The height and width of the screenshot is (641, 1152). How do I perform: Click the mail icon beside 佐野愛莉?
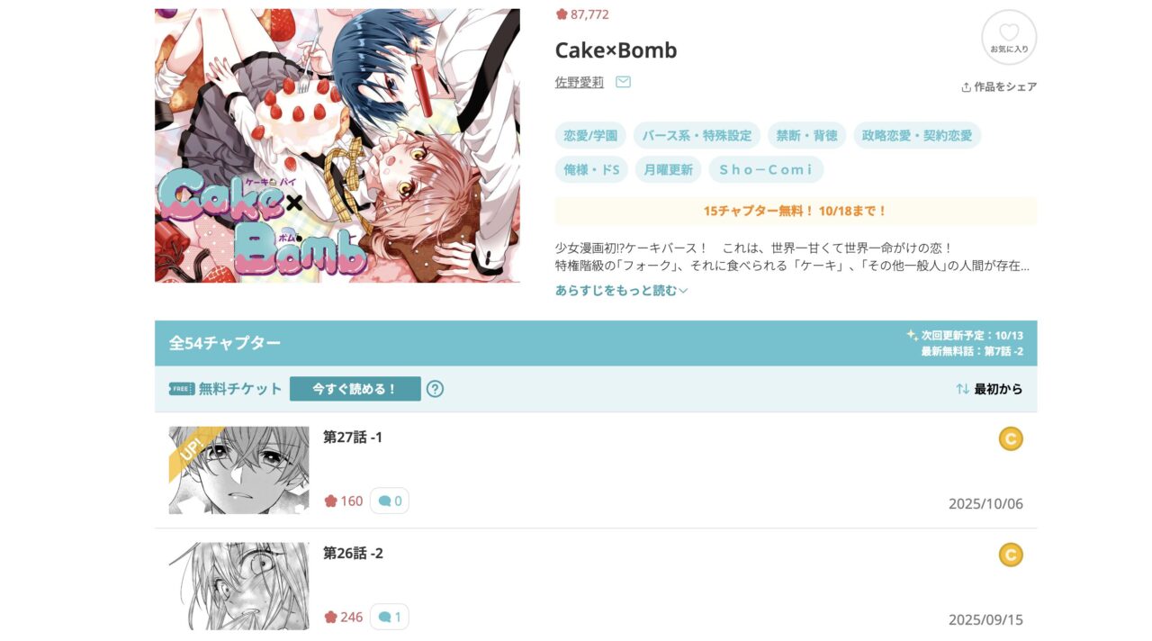pos(623,82)
